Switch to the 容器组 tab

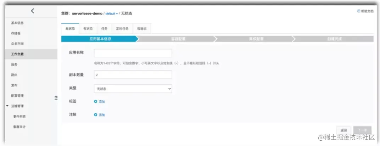[x=142, y=29]
